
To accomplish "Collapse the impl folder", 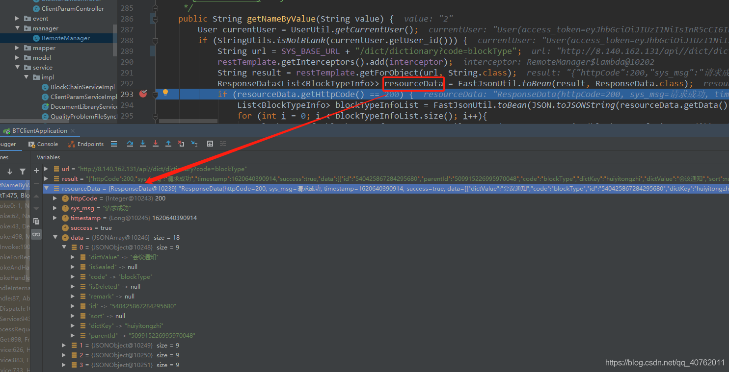I will 26,77.
